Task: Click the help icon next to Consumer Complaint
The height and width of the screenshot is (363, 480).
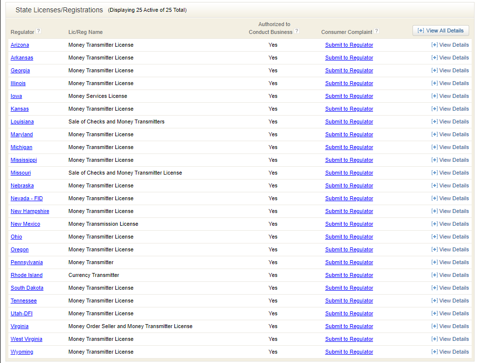Action: click(x=377, y=31)
